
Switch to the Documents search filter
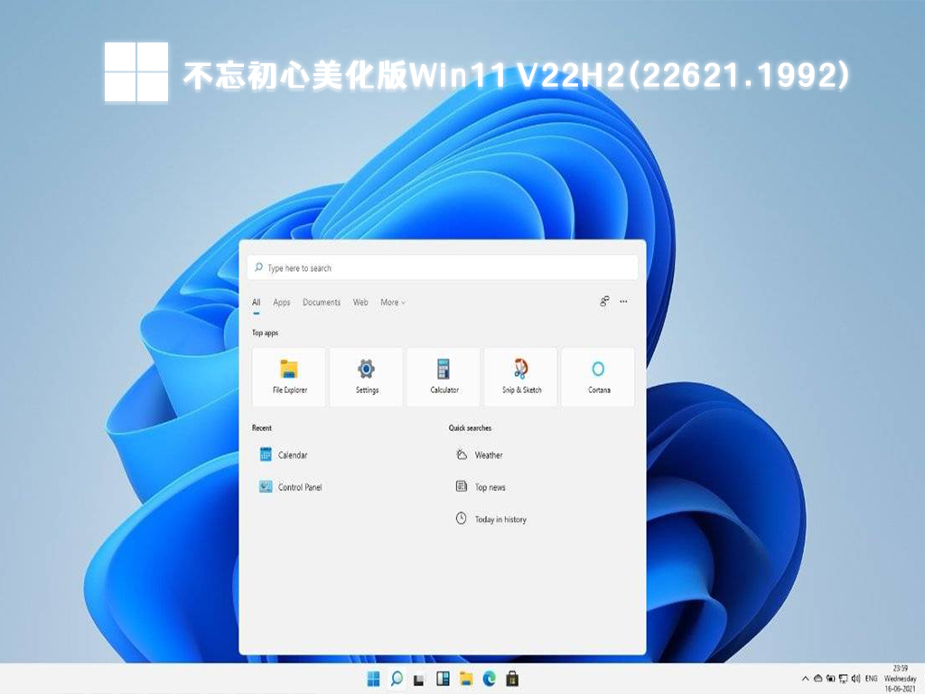(322, 302)
